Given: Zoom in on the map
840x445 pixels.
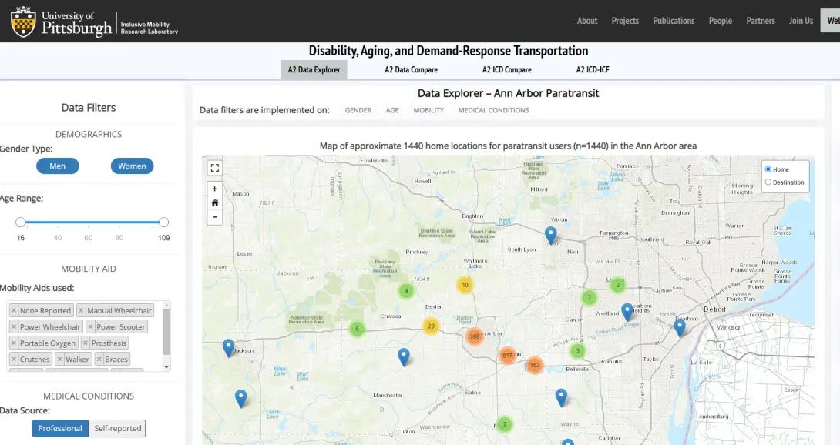Looking at the screenshot, I should coord(215,189).
